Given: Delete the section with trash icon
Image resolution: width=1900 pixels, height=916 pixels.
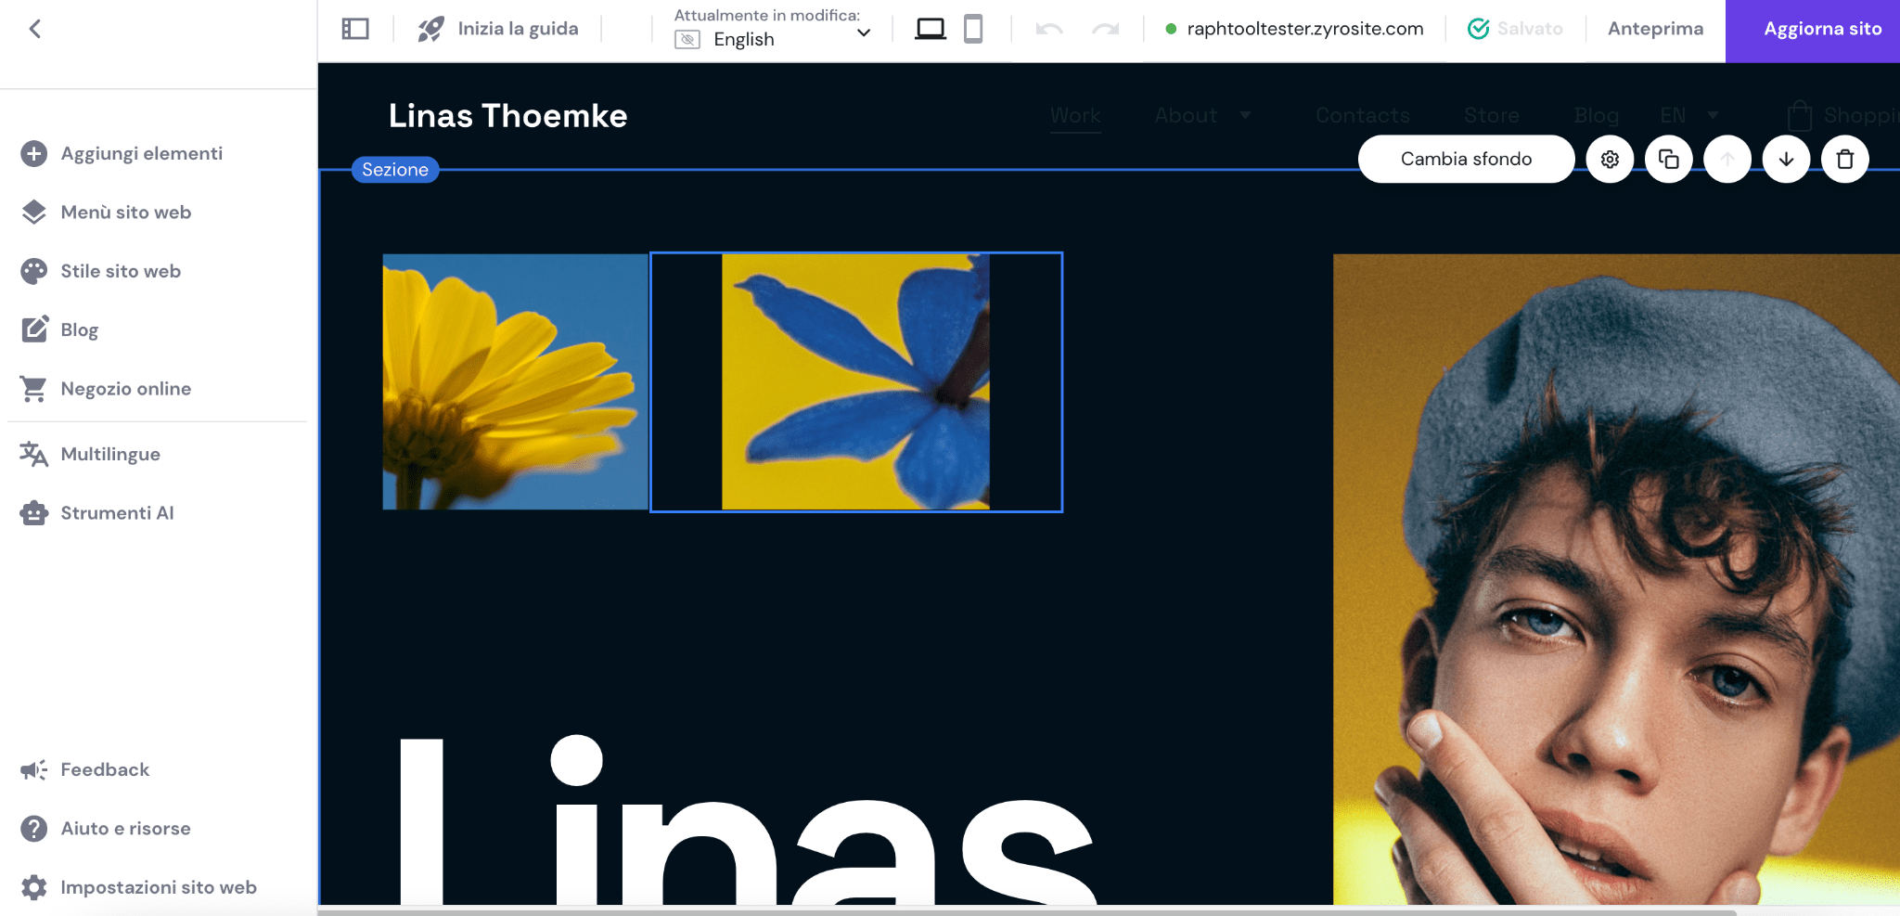Looking at the screenshot, I should tap(1845, 160).
